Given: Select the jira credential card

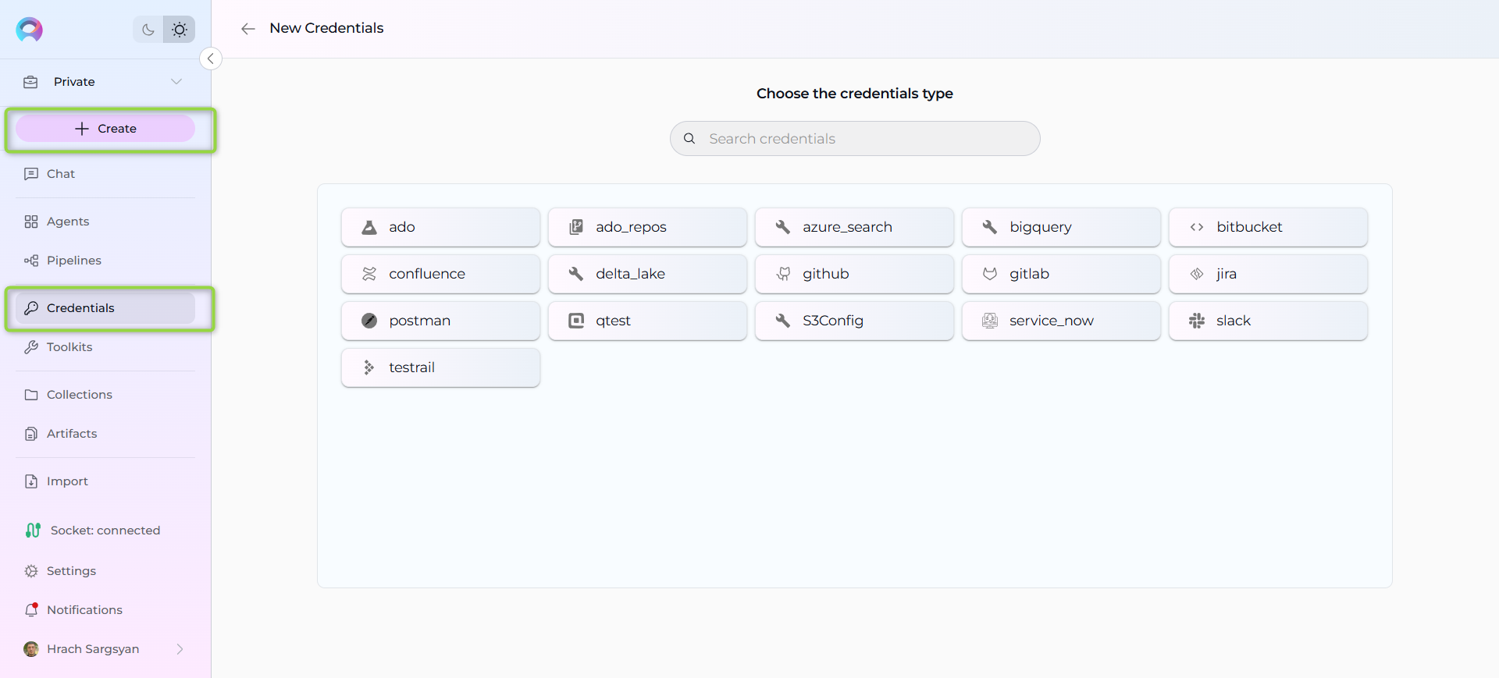Looking at the screenshot, I should coord(1268,274).
